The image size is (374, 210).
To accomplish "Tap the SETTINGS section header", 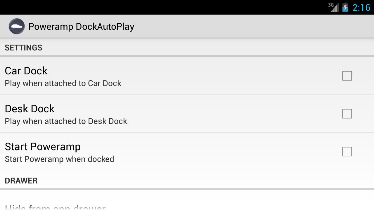I will (23, 48).
